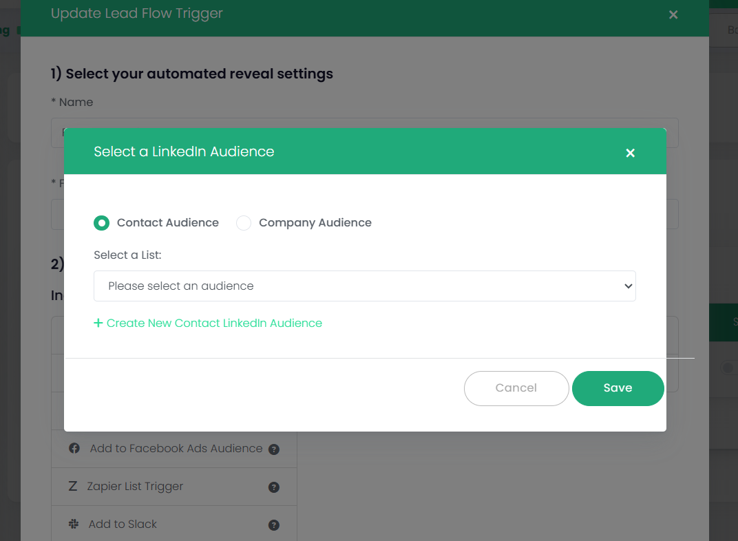Select the Zapier List Trigger integration
The width and height of the screenshot is (738, 541).
coord(135,487)
